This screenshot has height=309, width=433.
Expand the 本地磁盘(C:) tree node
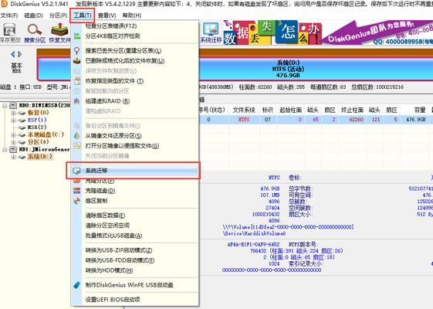(13, 135)
